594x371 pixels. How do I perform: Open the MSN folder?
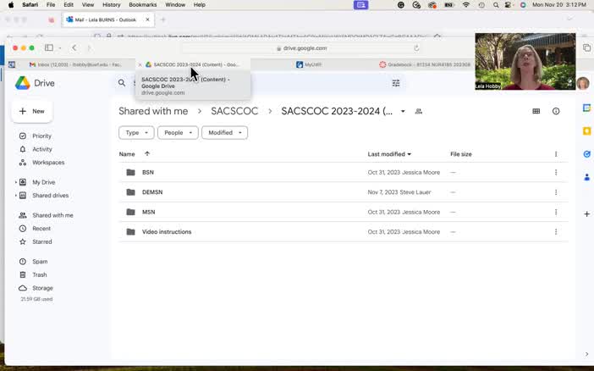pos(148,212)
